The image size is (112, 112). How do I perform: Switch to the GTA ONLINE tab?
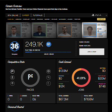click(x=13, y=15)
